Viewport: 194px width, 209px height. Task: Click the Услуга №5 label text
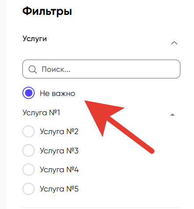pos(59,189)
